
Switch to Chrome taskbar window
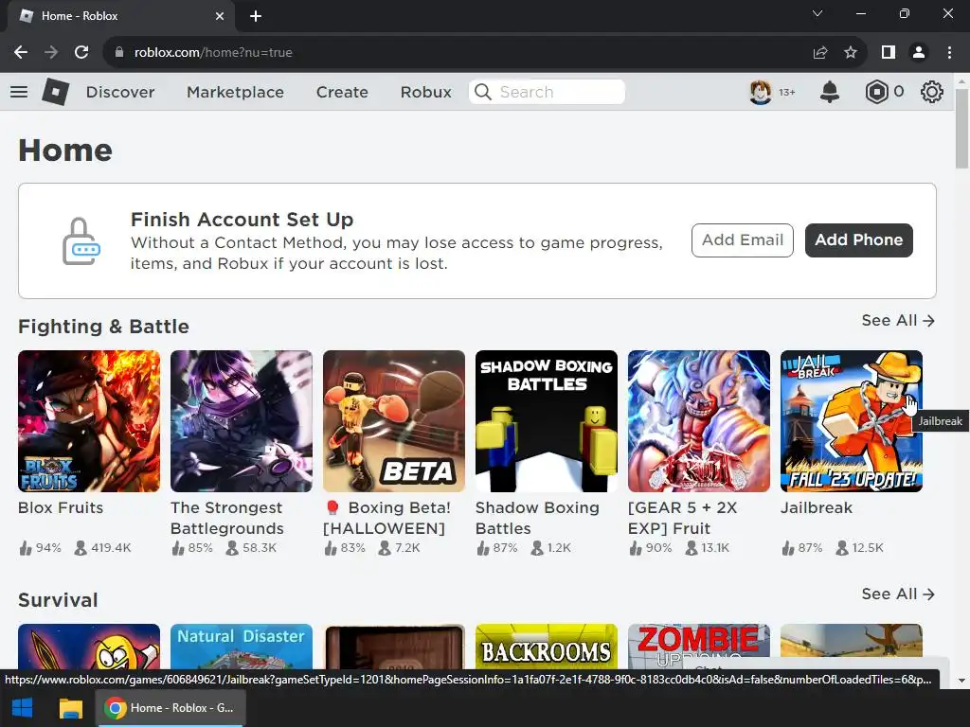tap(171, 708)
